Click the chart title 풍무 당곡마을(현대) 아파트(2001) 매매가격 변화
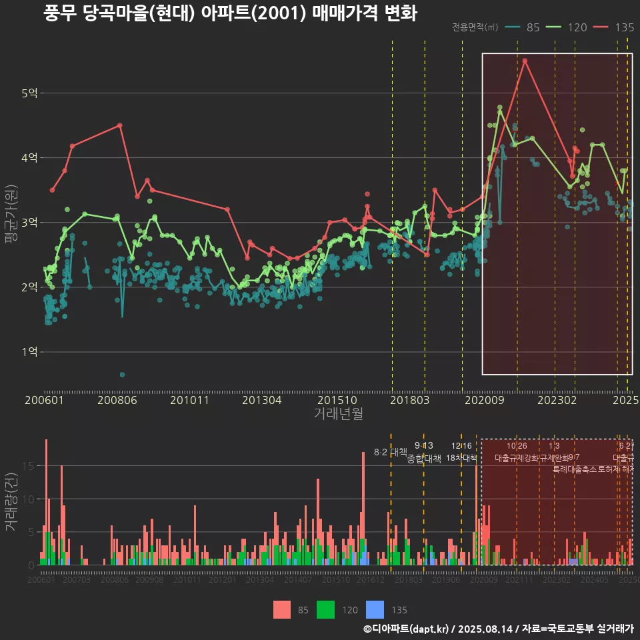Screen dimensions: 640x640 (x=230, y=13)
